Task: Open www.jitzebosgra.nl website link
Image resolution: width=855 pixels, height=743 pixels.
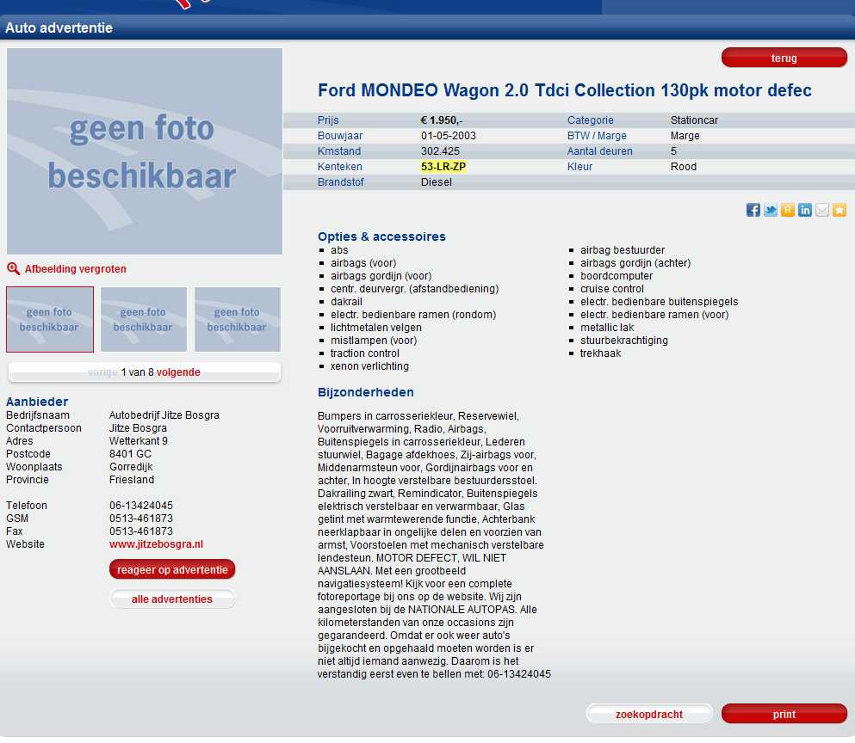Action: tap(156, 544)
